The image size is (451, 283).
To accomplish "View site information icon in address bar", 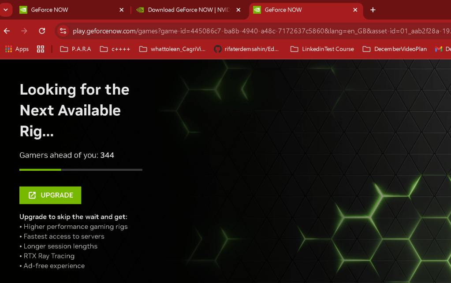I will tap(63, 31).
